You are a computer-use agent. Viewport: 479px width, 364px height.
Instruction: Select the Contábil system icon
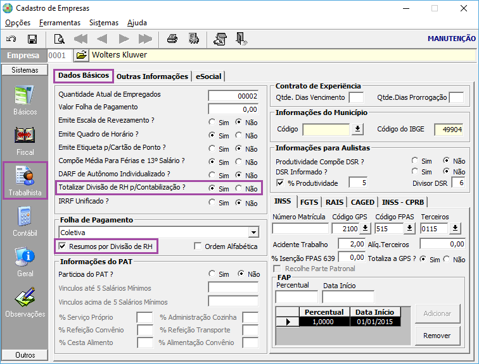pos(25,221)
